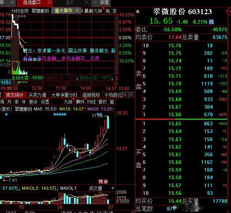The height and width of the screenshot is (213, 231).
Task: Select buy level 6 price 15.60
Action: (x=175, y=162)
